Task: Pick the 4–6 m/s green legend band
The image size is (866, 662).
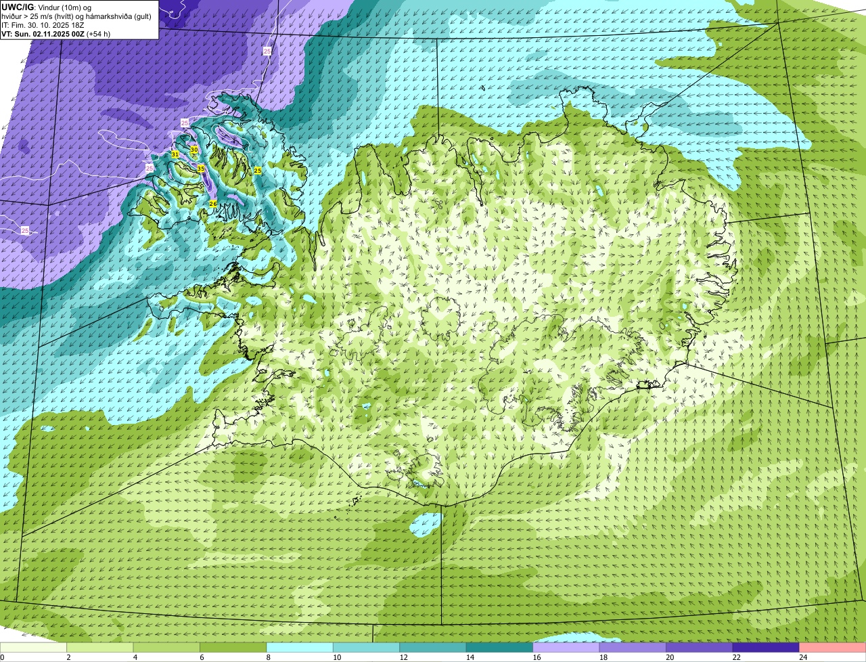Action: pyautogui.click(x=166, y=647)
